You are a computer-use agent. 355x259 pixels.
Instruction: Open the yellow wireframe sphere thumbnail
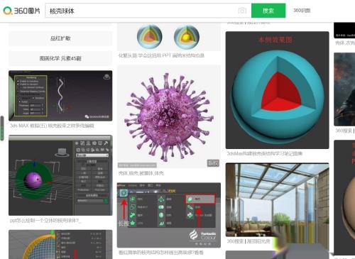click(x=60, y=244)
